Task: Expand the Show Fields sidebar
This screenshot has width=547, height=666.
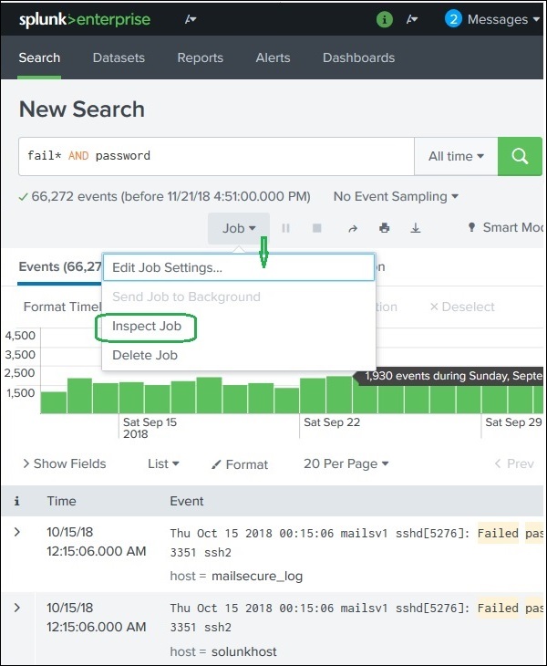Action: tap(64, 463)
